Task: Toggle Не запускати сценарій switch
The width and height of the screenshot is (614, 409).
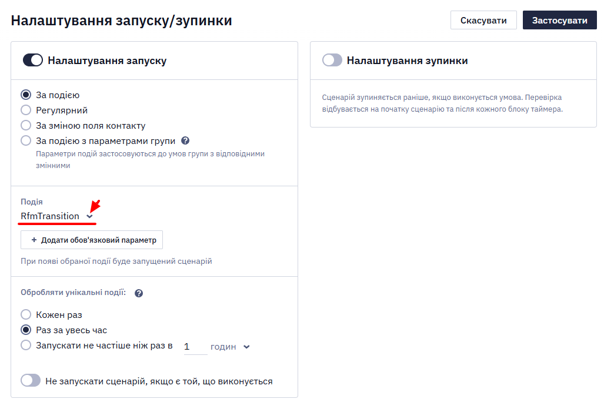Action: click(x=31, y=380)
